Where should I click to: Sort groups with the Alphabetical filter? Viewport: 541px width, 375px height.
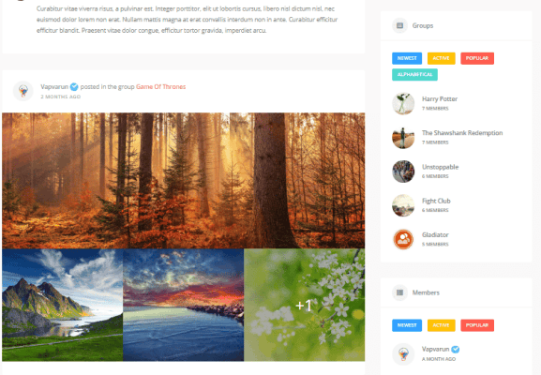click(x=414, y=74)
